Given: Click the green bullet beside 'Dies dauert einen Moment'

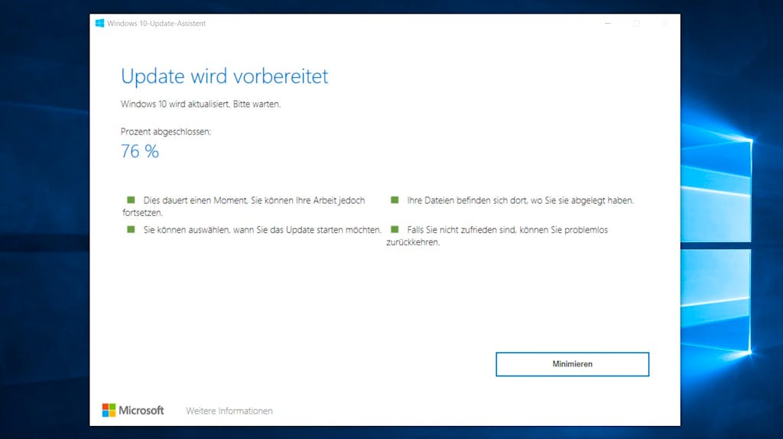Looking at the screenshot, I should coord(131,200).
